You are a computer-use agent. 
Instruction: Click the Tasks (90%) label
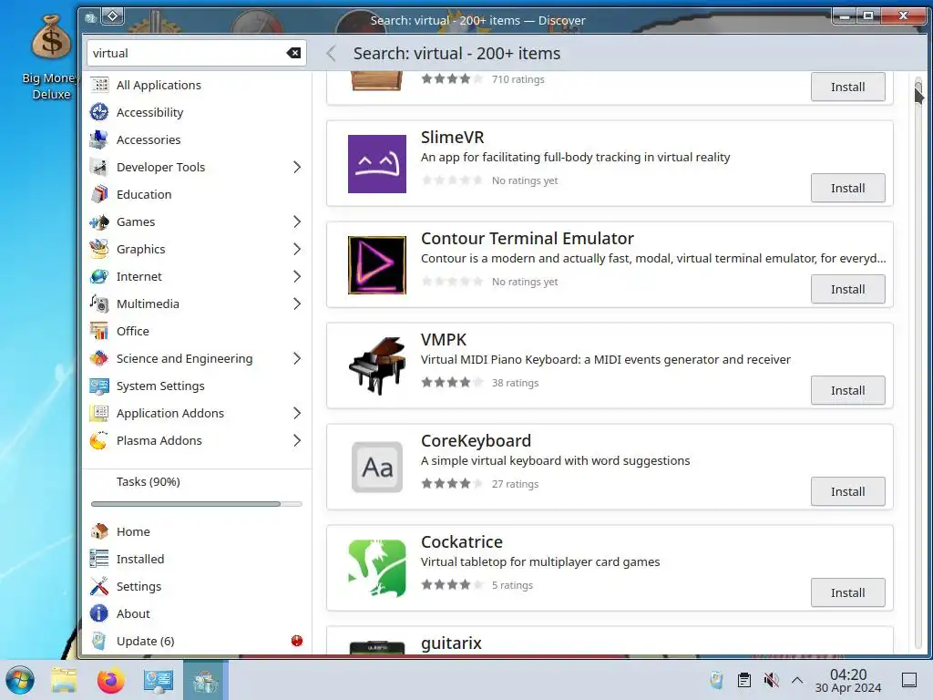click(149, 481)
